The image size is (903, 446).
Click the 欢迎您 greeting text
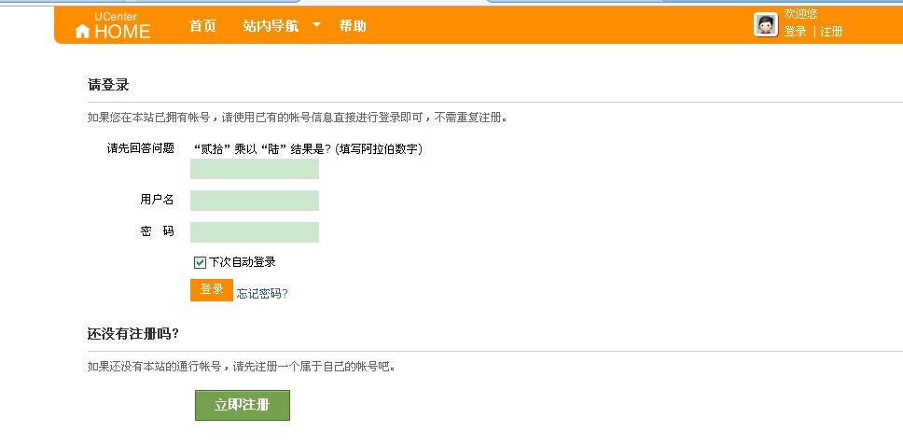(800, 14)
